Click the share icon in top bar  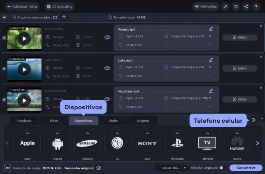(x=246, y=7)
